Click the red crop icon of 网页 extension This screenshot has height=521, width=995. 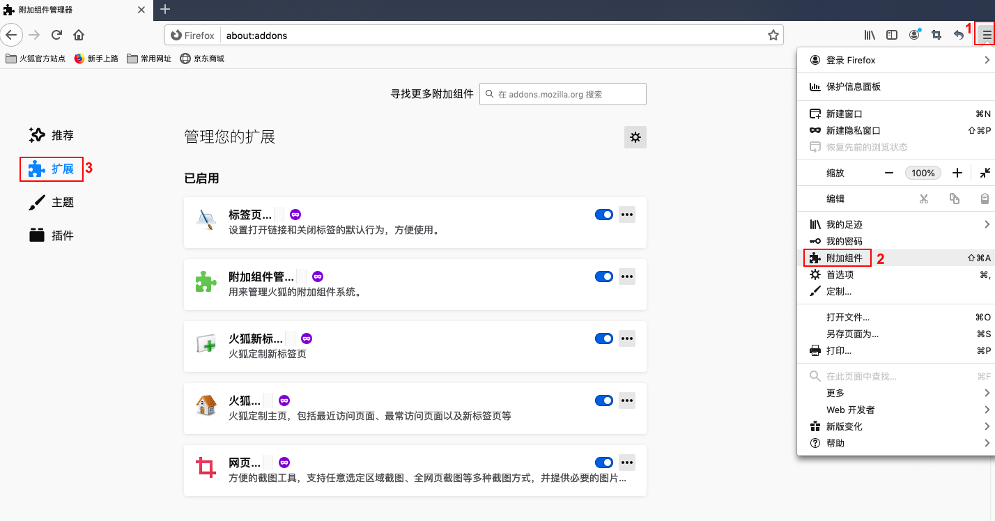pyautogui.click(x=206, y=468)
